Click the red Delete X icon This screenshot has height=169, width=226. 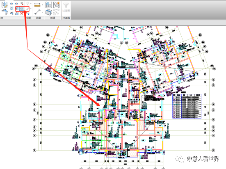tap(22, 14)
